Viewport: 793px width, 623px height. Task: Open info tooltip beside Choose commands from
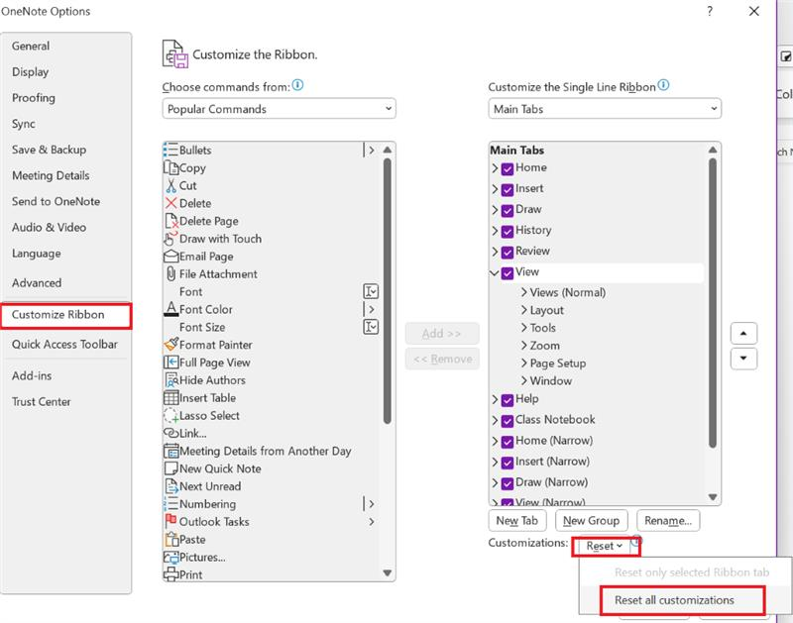298,85
